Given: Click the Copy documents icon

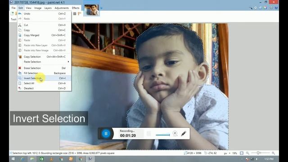Looking at the screenshot, I should pos(20,30).
